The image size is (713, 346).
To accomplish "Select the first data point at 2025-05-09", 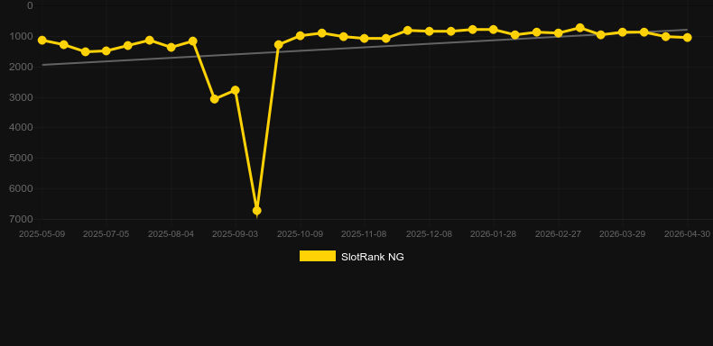I will pos(42,40).
